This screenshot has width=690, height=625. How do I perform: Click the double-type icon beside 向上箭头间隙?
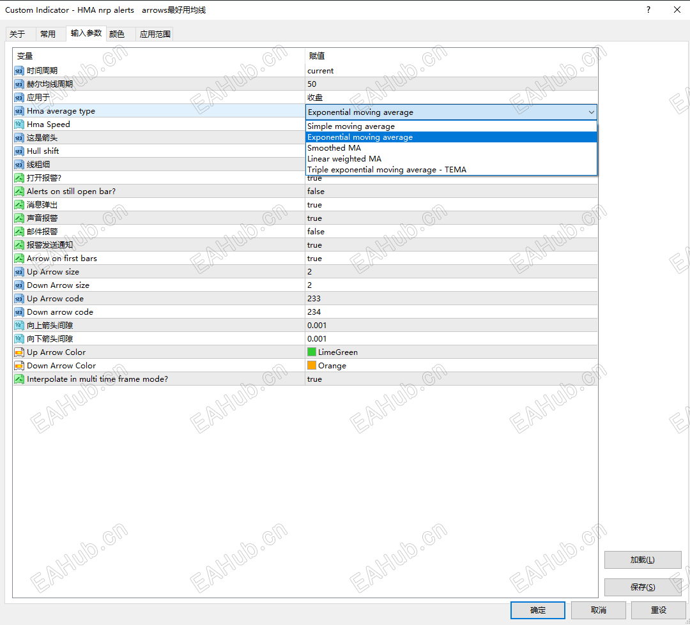point(19,326)
